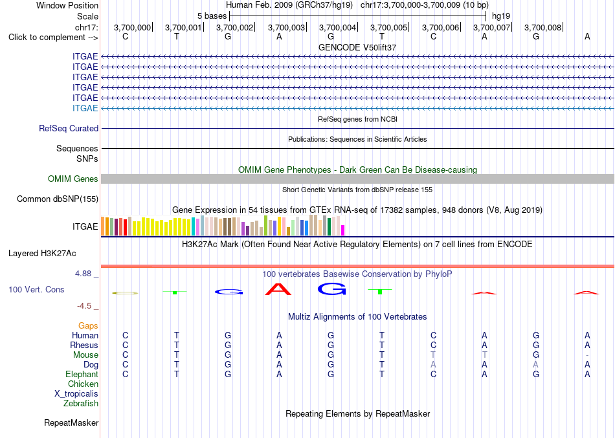The height and width of the screenshot is (438, 615).
Task: Click the large blue G under 3,700,004
Action: pyautogui.click(x=332, y=289)
